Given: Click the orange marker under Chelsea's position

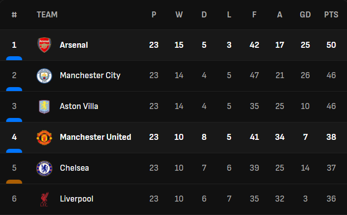Looking at the screenshot, I should [x=14, y=182].
